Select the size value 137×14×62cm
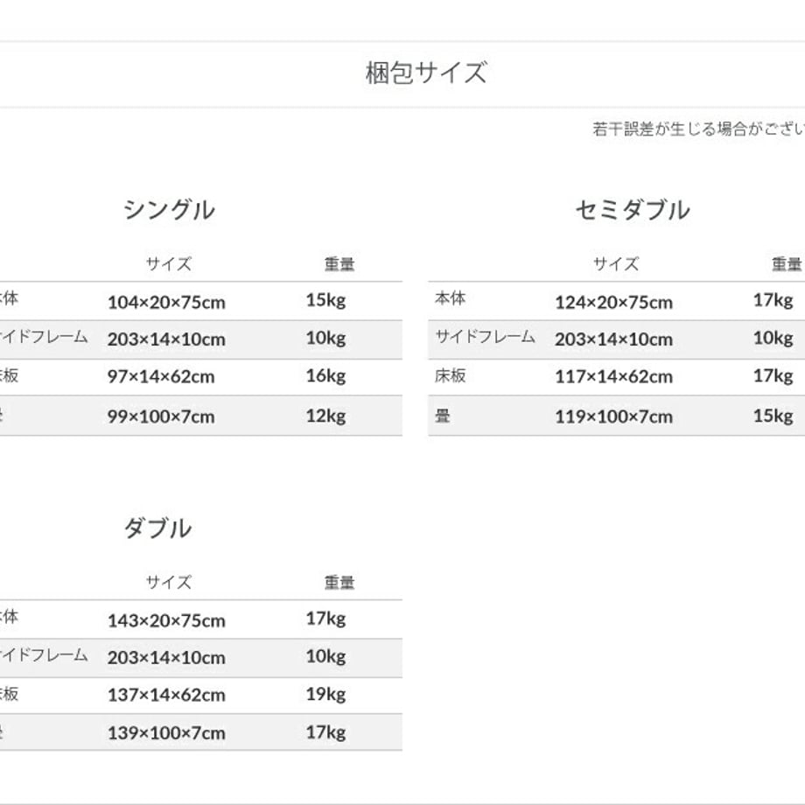 [166, 695]
